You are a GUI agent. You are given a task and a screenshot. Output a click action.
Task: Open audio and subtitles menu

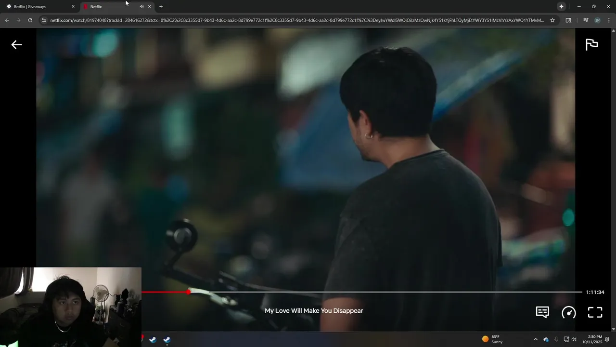[542, 312]
